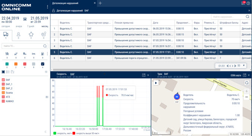
Task: Select violation row 1 dated 06.05.2019 15:36
Action: 151,29
